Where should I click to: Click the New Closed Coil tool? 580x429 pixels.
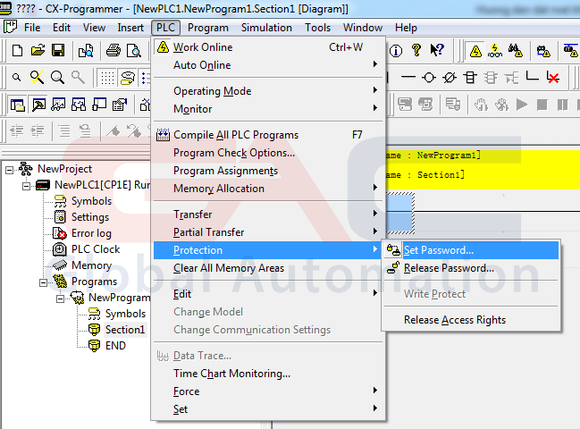pyautogui.click(x=450, y=77)
